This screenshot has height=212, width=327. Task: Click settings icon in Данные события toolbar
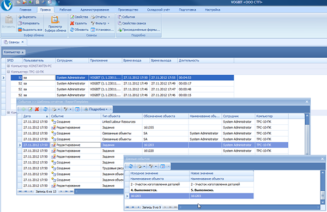tap(162, 166)
